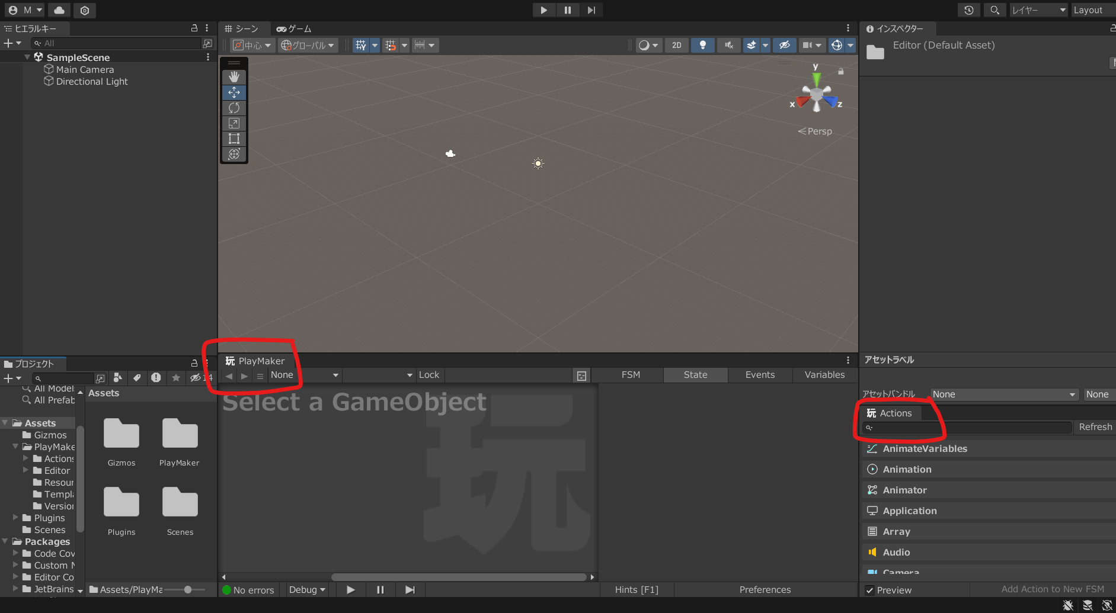Click search by label tag icon
Image resolution: width=1116 pixels, height=613 pixels.
(137, 377)
